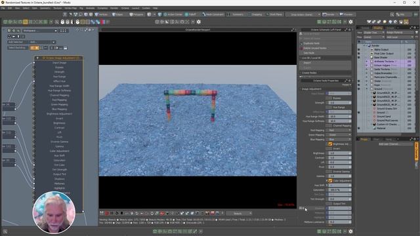Viewport: 420px width, 236px height.
Task: Open the Octane menu
Action: pos(125,9)
